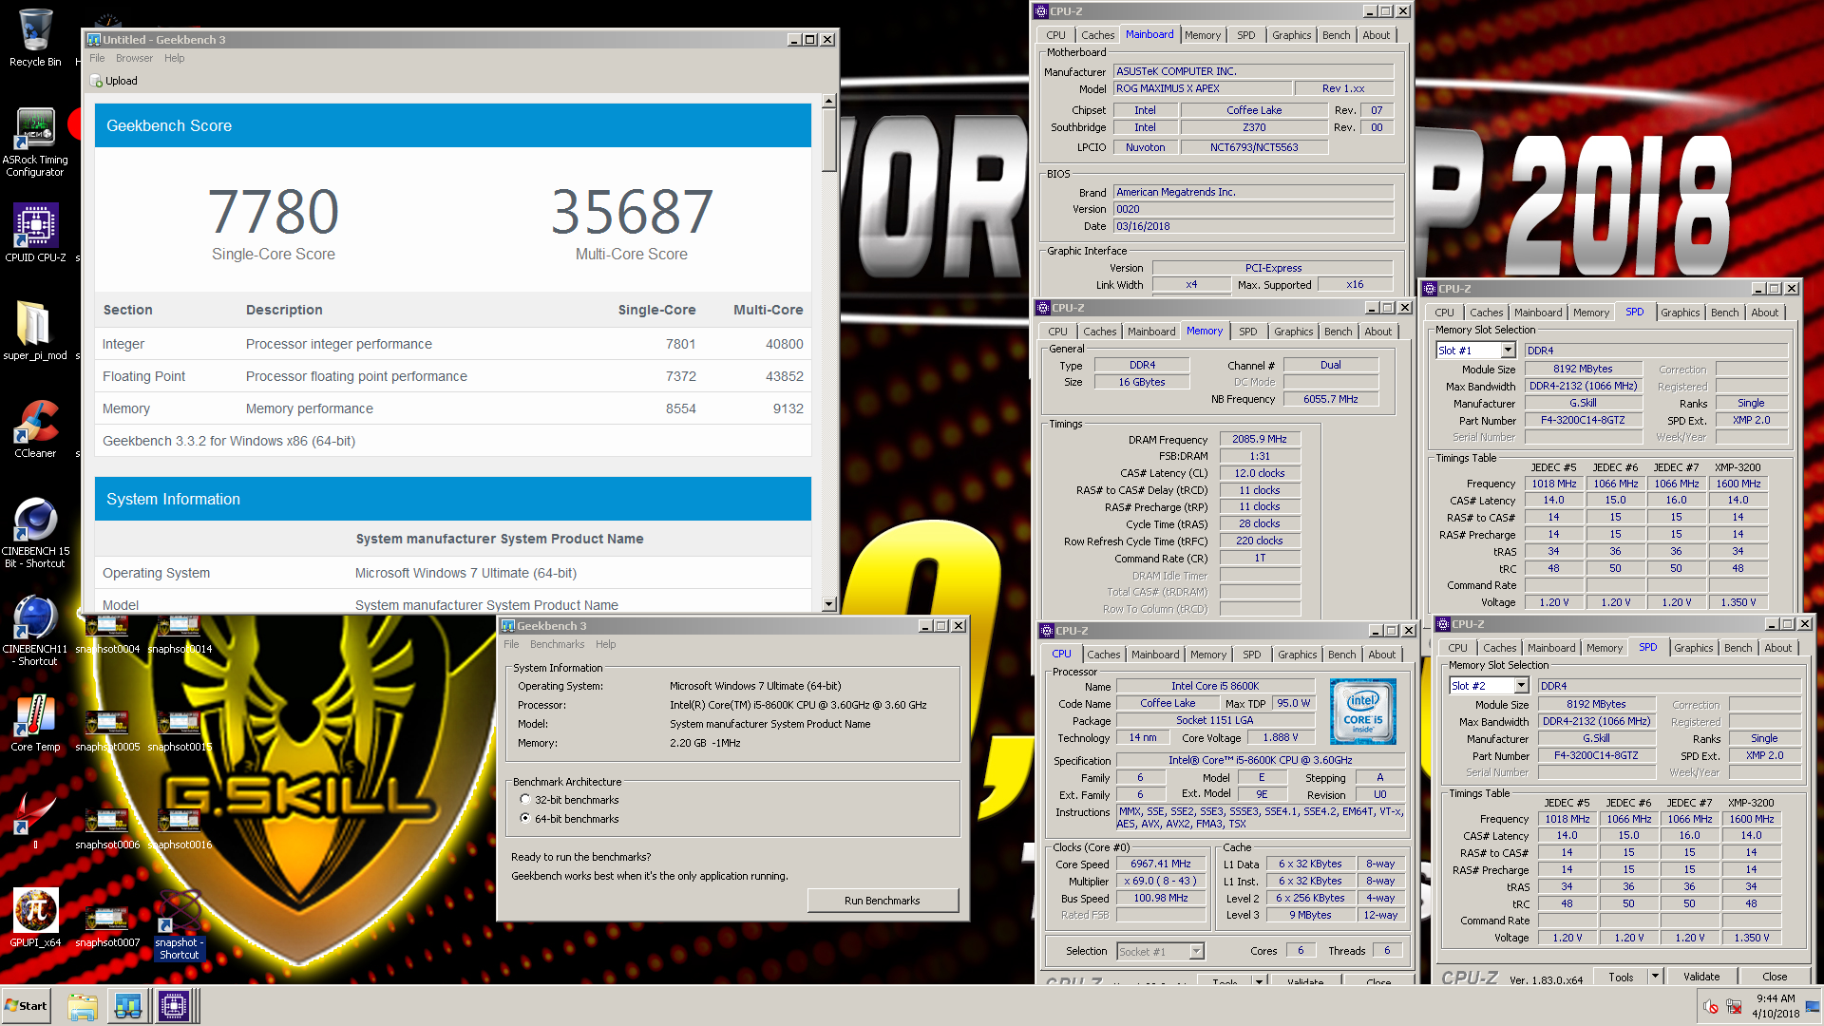Screen dimensions: 1824x1026
Task: Click the multi-core score 35687
Action: tap(632, 211)
